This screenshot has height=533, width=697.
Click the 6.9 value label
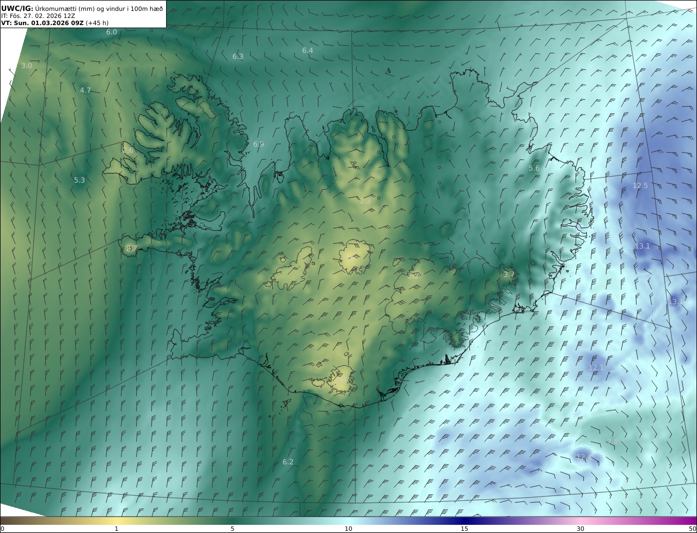click(259, 144)
